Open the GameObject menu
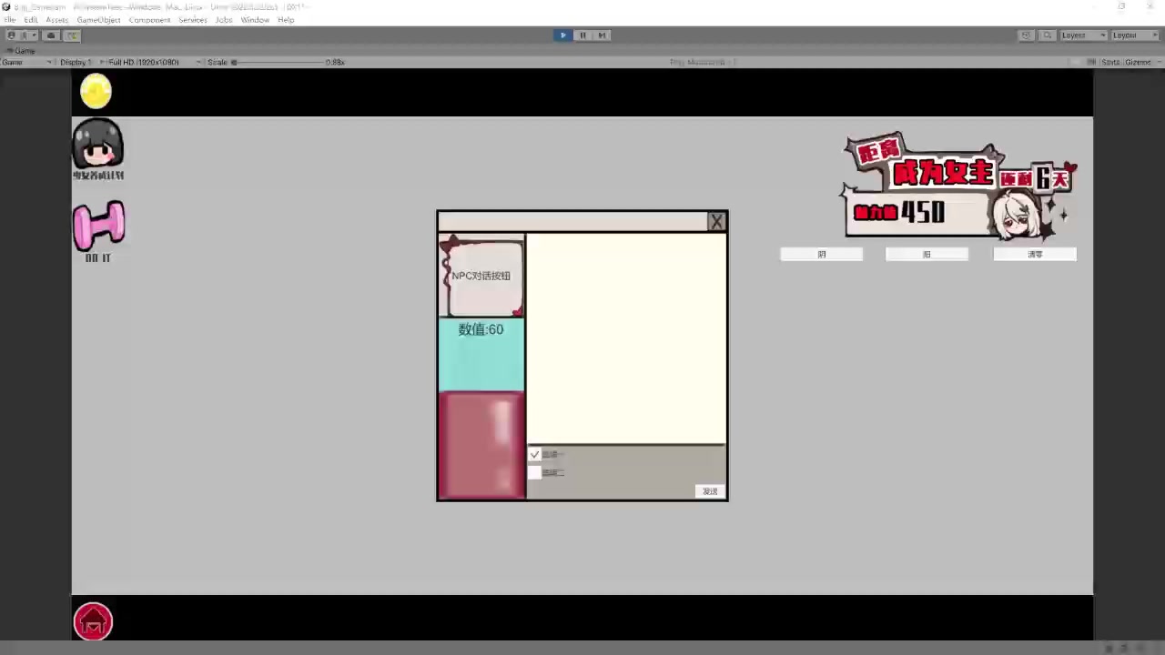 pyautogui.click(x=98, y=20)
